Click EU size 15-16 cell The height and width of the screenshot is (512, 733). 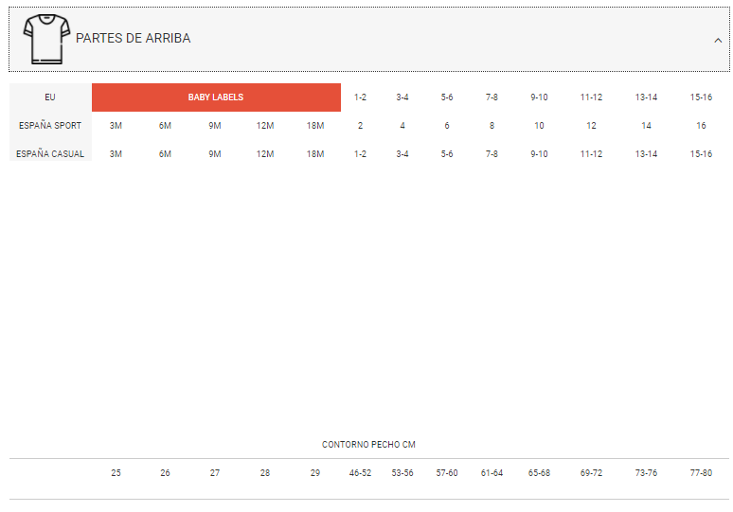coord(701,97)
